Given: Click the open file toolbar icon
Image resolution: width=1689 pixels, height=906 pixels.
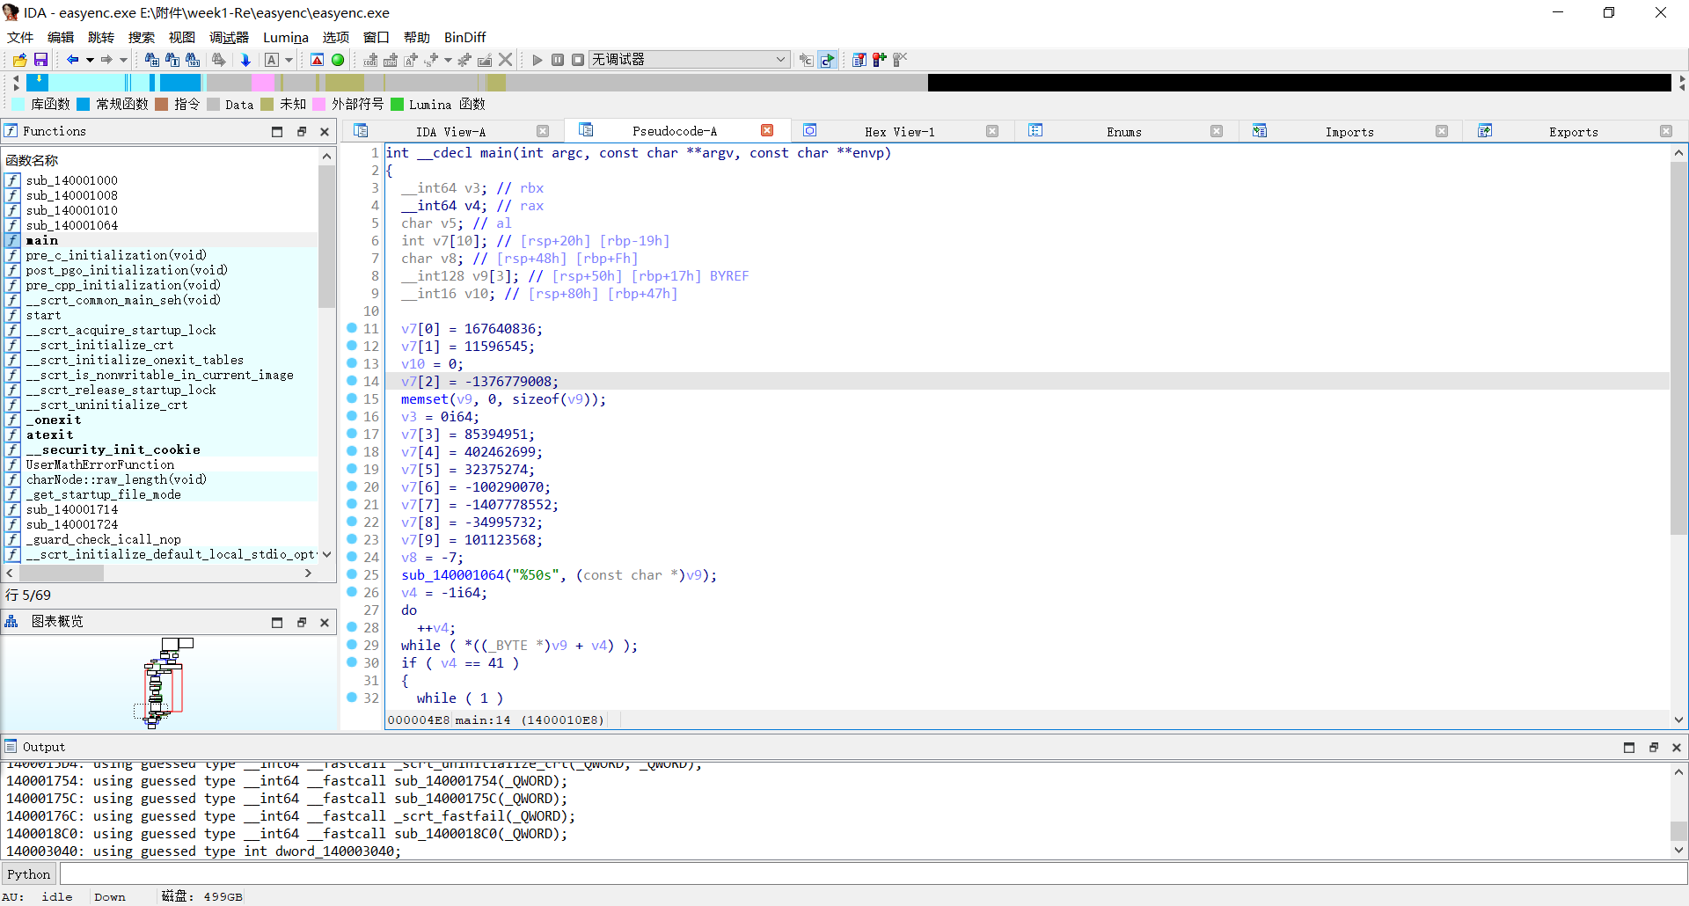Looking at the screenshot, I should point(19,60).
